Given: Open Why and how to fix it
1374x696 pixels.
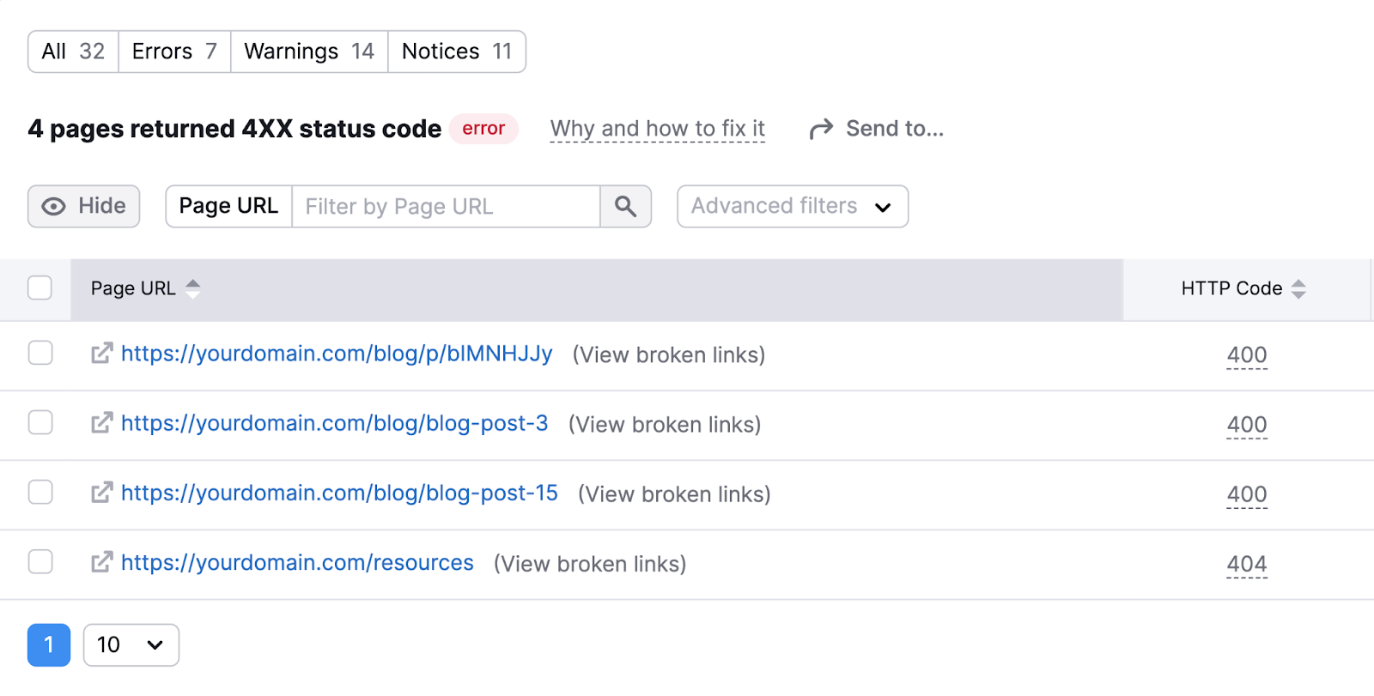Looking at the screenshot, I should [x=657, y=129].
